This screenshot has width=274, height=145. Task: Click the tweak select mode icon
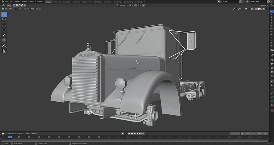tap(9, 5)
